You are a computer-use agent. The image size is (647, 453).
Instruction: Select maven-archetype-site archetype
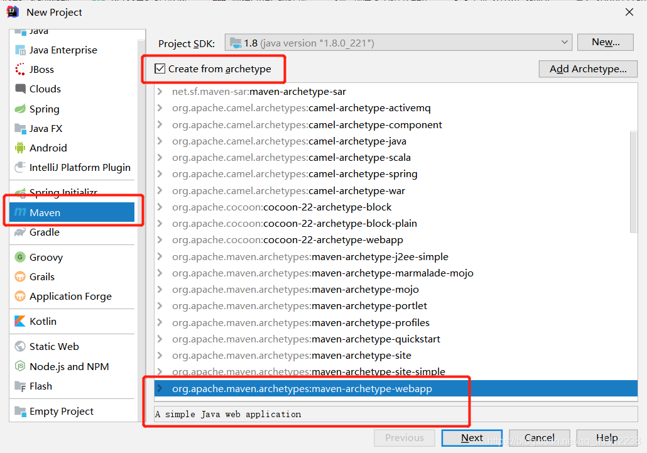tap(396, 355)
